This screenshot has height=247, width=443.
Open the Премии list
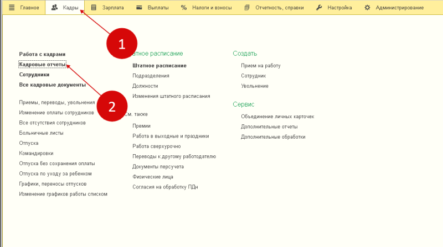pos(141,126)
